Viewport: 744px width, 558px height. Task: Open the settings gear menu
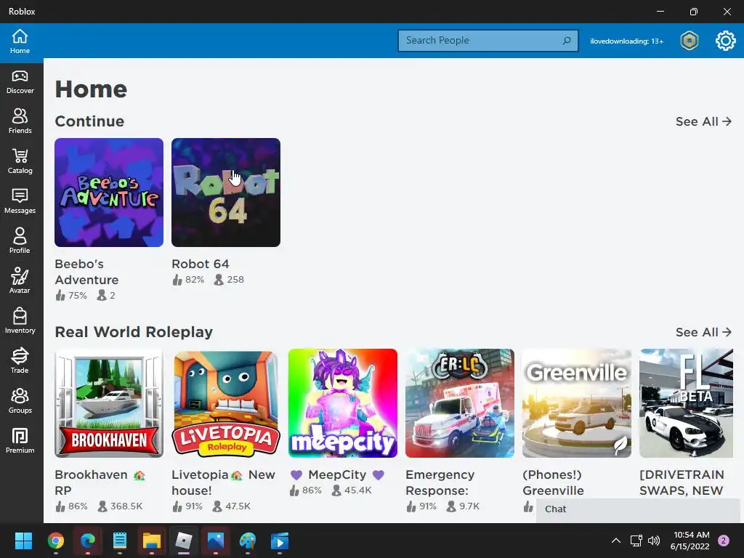tap(726, 41)
